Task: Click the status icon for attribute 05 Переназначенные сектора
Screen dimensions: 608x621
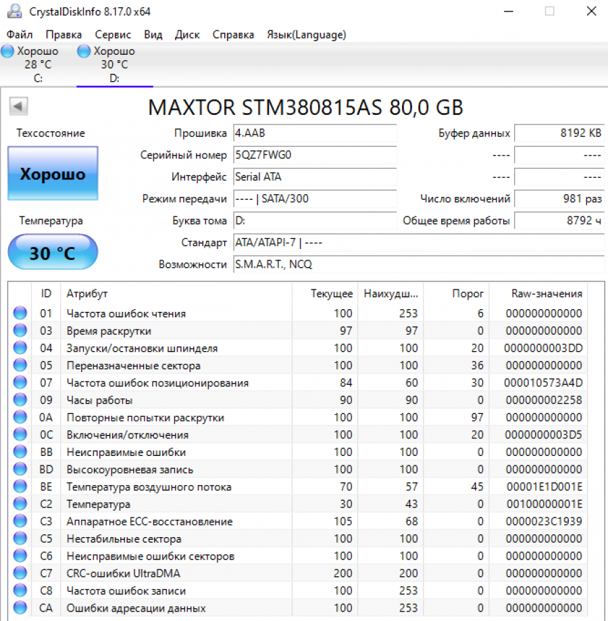Action: [18, 365]
